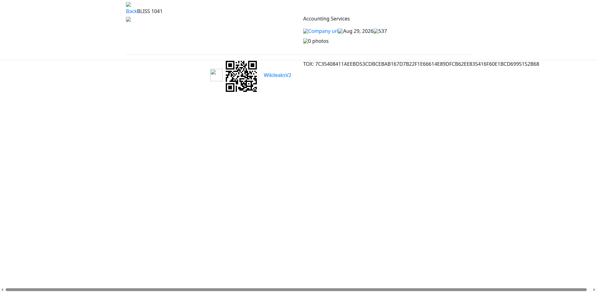Click the Aug 29, 2026 date
Image resolution: width=597 pixels, height=292 pixels.
pyautogui.click(x=358, y=31)
